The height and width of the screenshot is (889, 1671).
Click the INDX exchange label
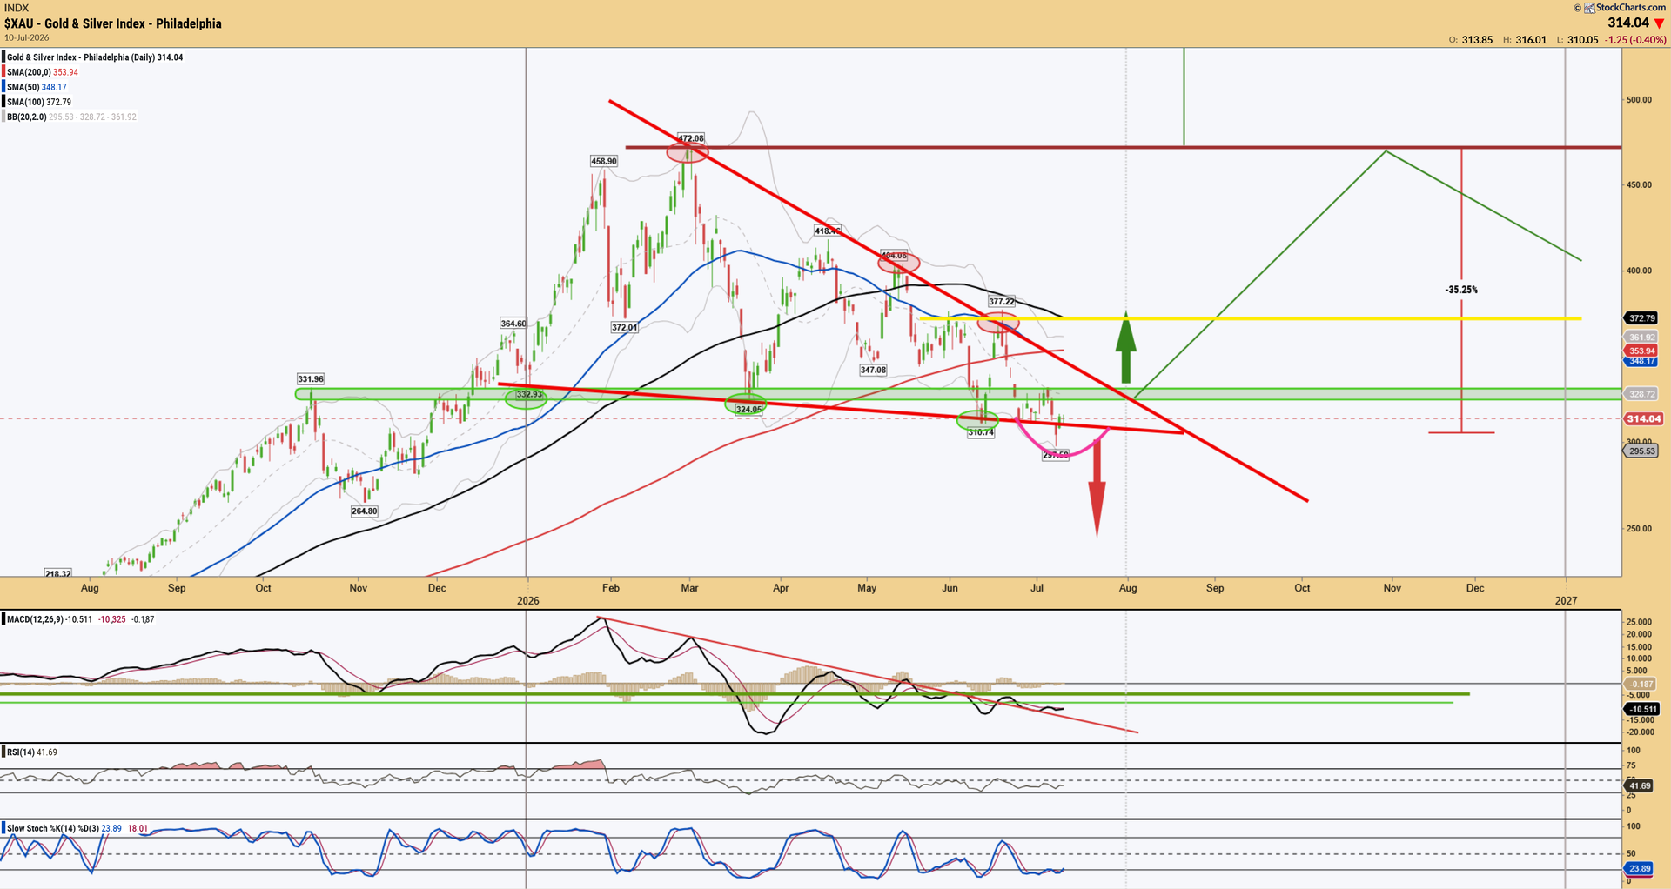pos(17,8)
